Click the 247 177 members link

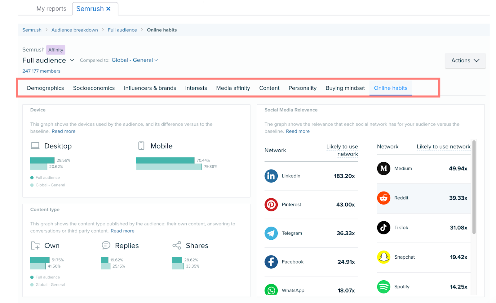coord(42,71)
